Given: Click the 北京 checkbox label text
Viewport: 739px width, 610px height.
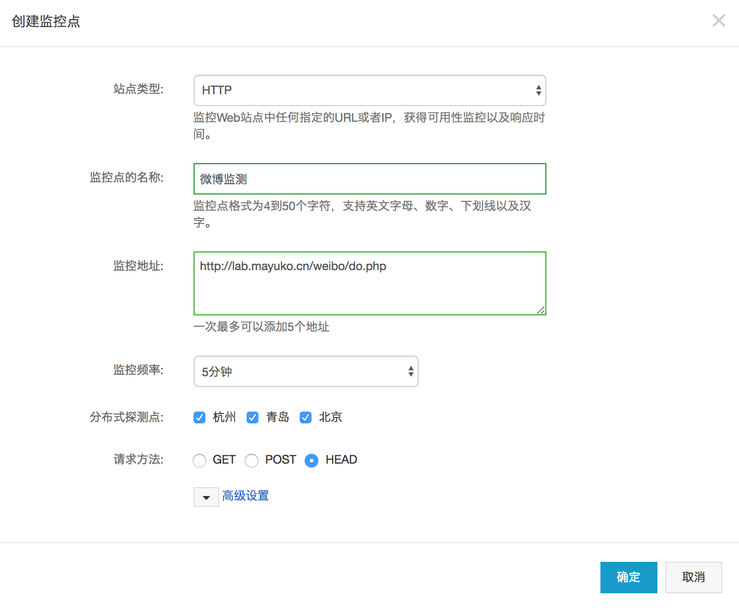Looking at the screenshot, I should click(x=331, y=417).
